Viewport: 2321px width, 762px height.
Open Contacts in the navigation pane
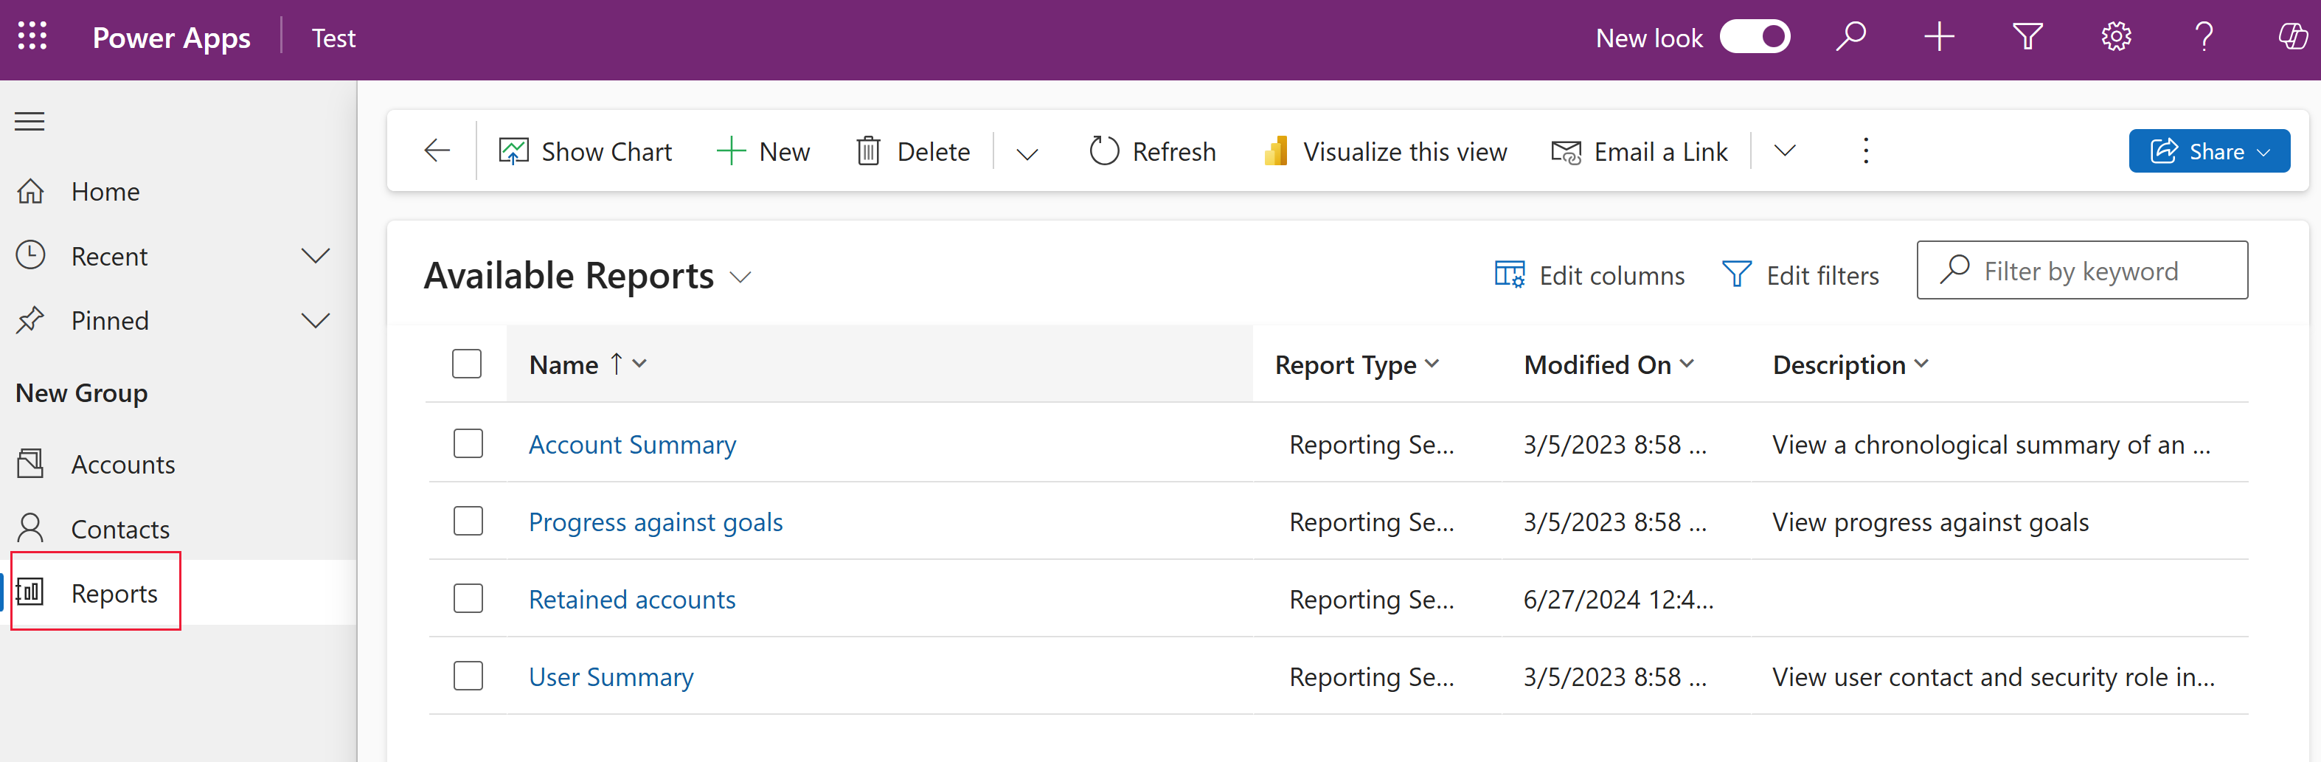coord(119,529)
